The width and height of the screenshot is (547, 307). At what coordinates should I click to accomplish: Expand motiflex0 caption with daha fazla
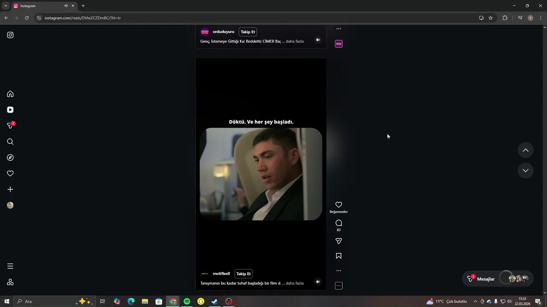pyautogui.click(x=294, y=283)
